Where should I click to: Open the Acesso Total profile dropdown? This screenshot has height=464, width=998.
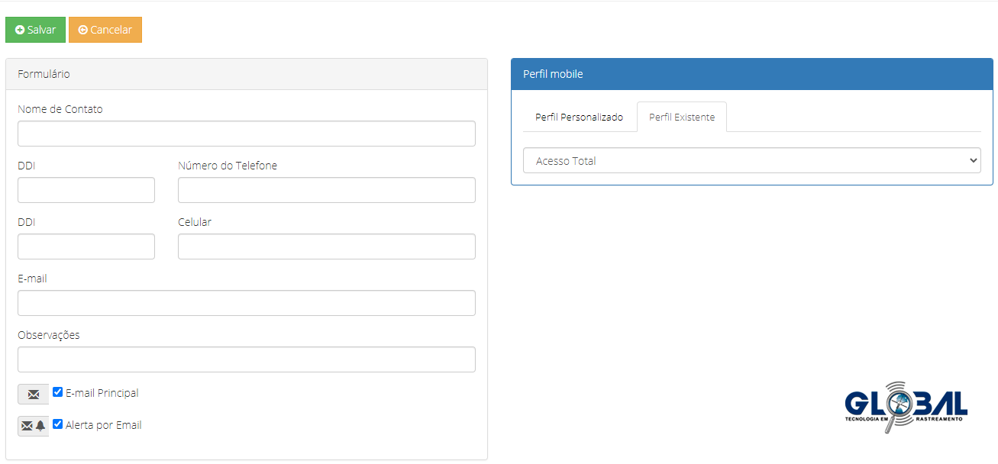[751, 160]
